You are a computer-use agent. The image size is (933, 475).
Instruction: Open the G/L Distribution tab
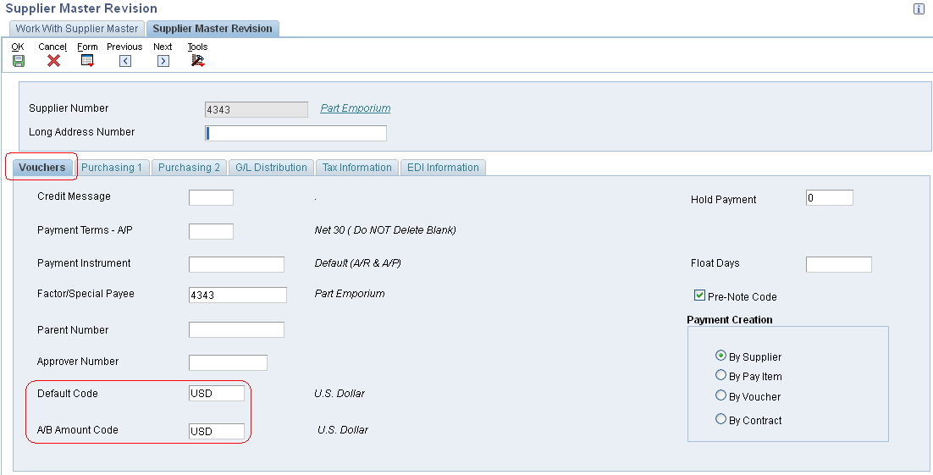(271, 168)
